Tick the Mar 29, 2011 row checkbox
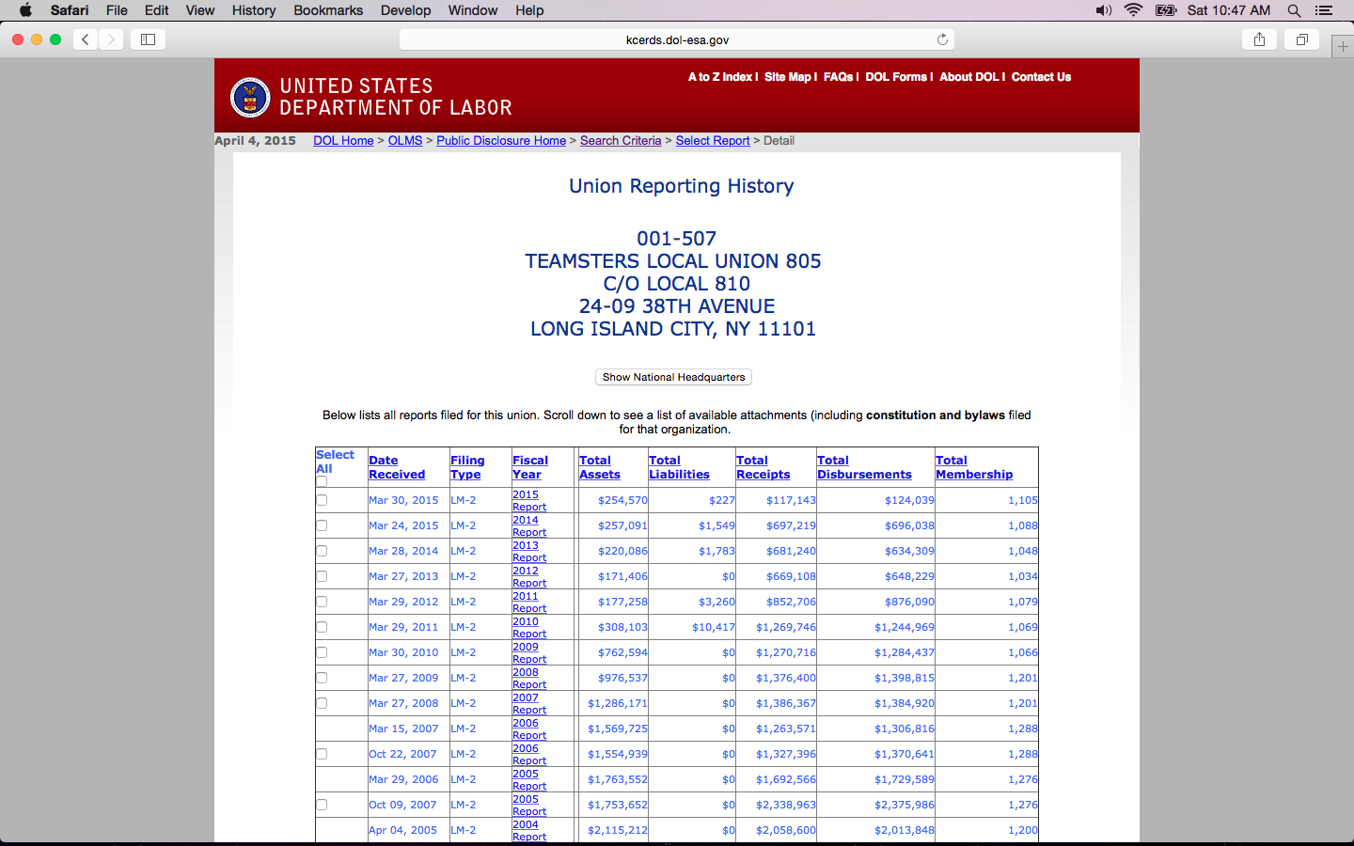The height and width of the screenshot is (846, 1354). pyautogui.click(x=322, y=627)
